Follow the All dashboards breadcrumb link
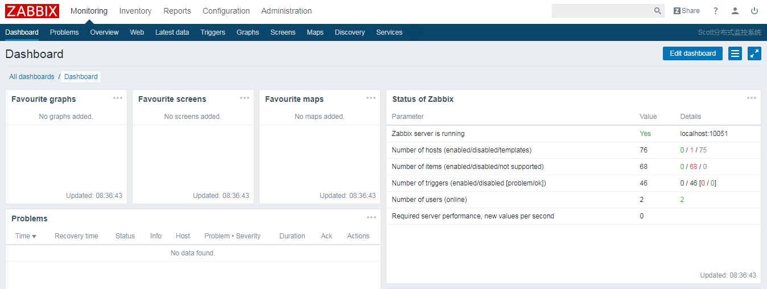767x289 pixels. pyautogui.click(x=32, y=77)
